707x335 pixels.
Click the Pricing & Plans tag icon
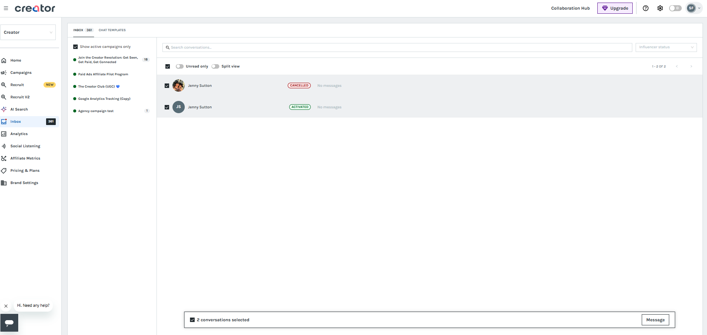4,171
